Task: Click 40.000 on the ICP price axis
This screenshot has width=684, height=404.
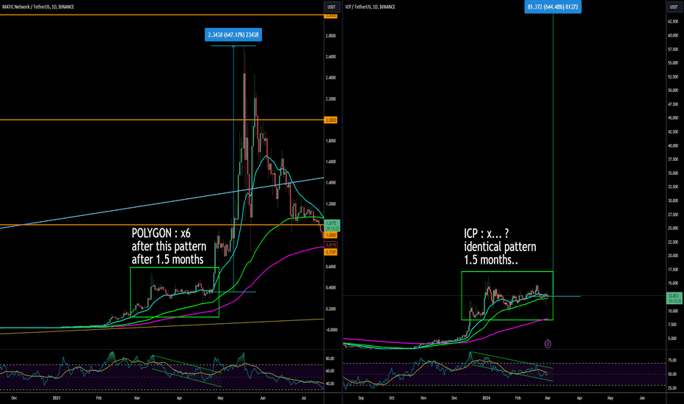Action: point(673,146)
